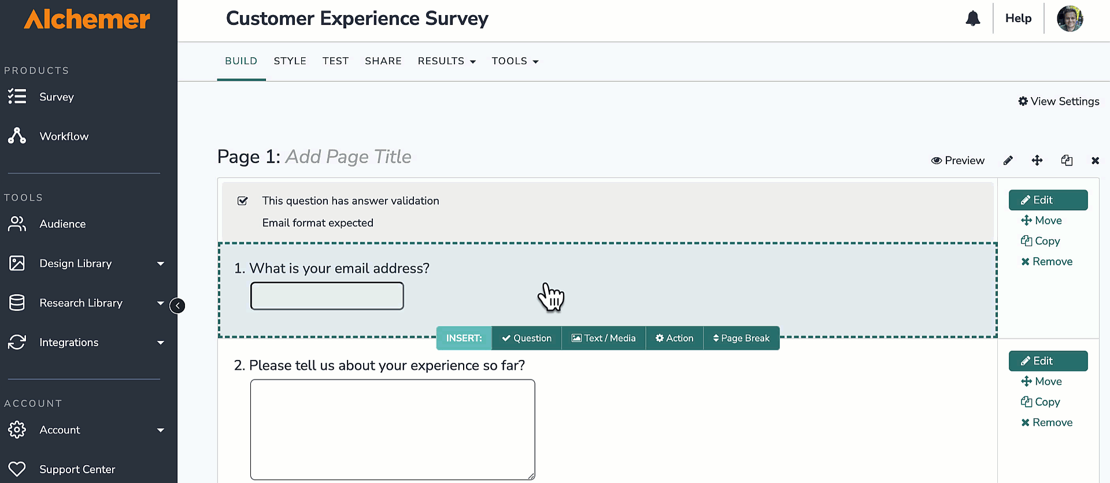The width and height of the screenshot is (1110, 483).
Task: Click the move page arrows icon
Action: [x=1037, y=161]
